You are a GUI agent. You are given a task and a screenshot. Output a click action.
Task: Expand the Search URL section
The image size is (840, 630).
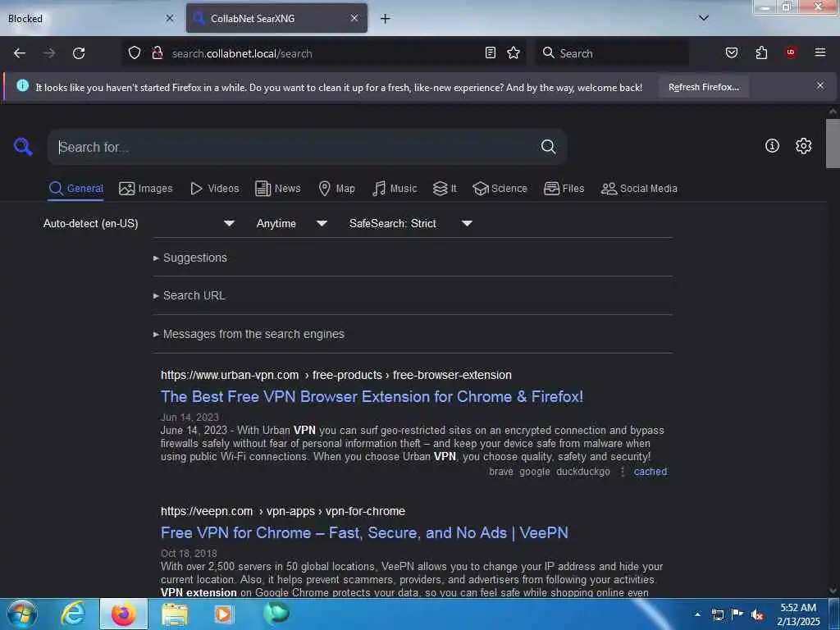pos(189,295)
